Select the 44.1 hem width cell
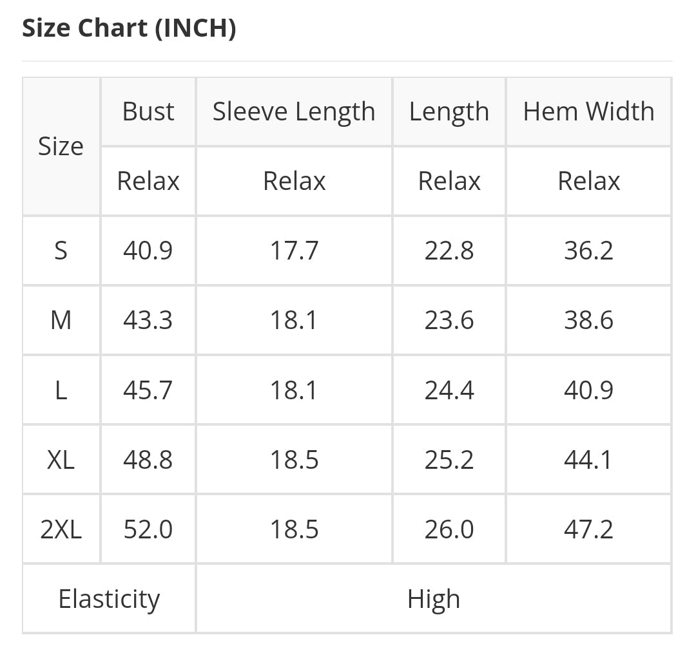Image resolution: width=696 pixels, height=653 pixels. 588,460
